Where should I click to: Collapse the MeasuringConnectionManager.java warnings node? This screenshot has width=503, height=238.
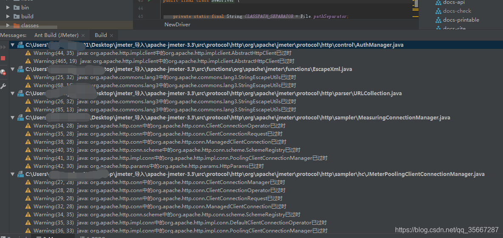[x=12, y=117]
